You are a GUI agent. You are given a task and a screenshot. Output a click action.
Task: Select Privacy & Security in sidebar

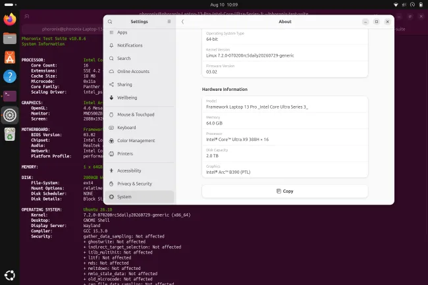tap(140, 184)
